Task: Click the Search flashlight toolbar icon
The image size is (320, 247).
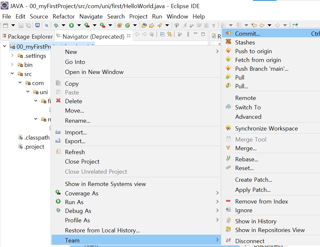Action: (x=160, y=25)
